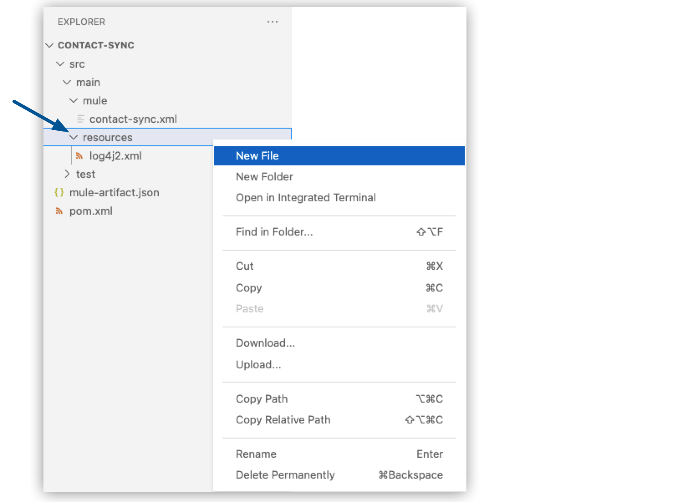Select contact-sync.xml in the file tree
The image size is (683, 502).
point(134,119)
